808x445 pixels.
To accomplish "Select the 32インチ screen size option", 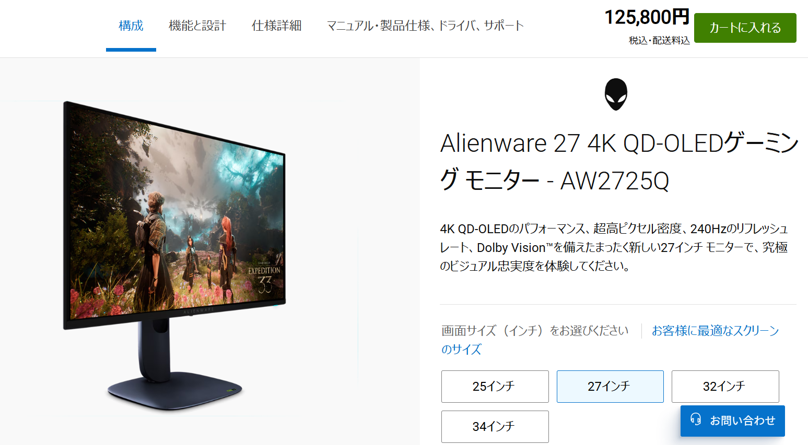I will point(725,387).
